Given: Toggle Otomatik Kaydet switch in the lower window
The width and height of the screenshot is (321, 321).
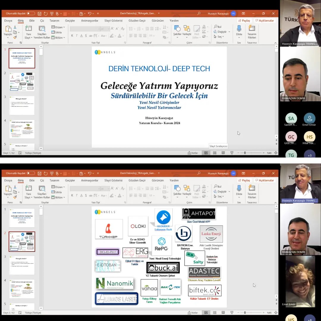Looking at the screenshot, I should pyautogui.click(x=31, y=173).
